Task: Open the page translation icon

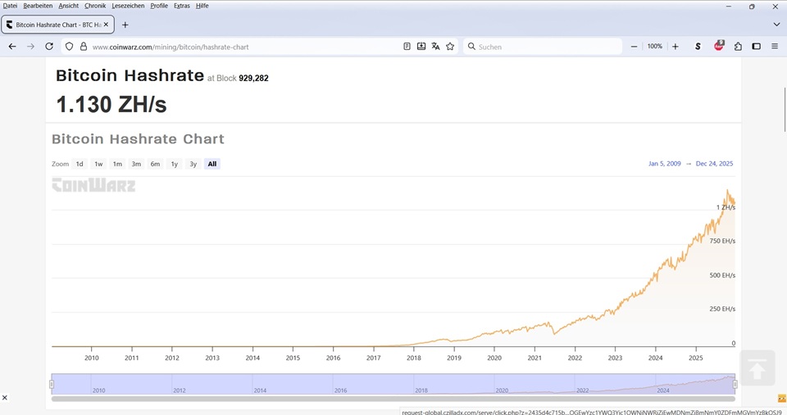Action: coord(435,47)
